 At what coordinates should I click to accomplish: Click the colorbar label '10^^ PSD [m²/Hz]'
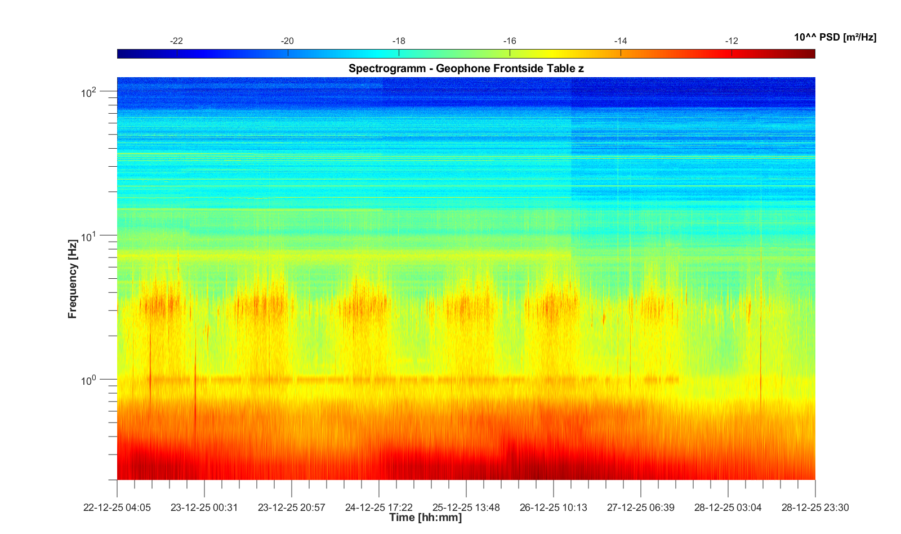click(x=835, y=37)
